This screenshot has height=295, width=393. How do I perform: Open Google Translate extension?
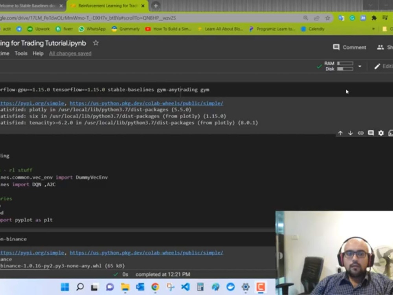[x=341, y=18]
